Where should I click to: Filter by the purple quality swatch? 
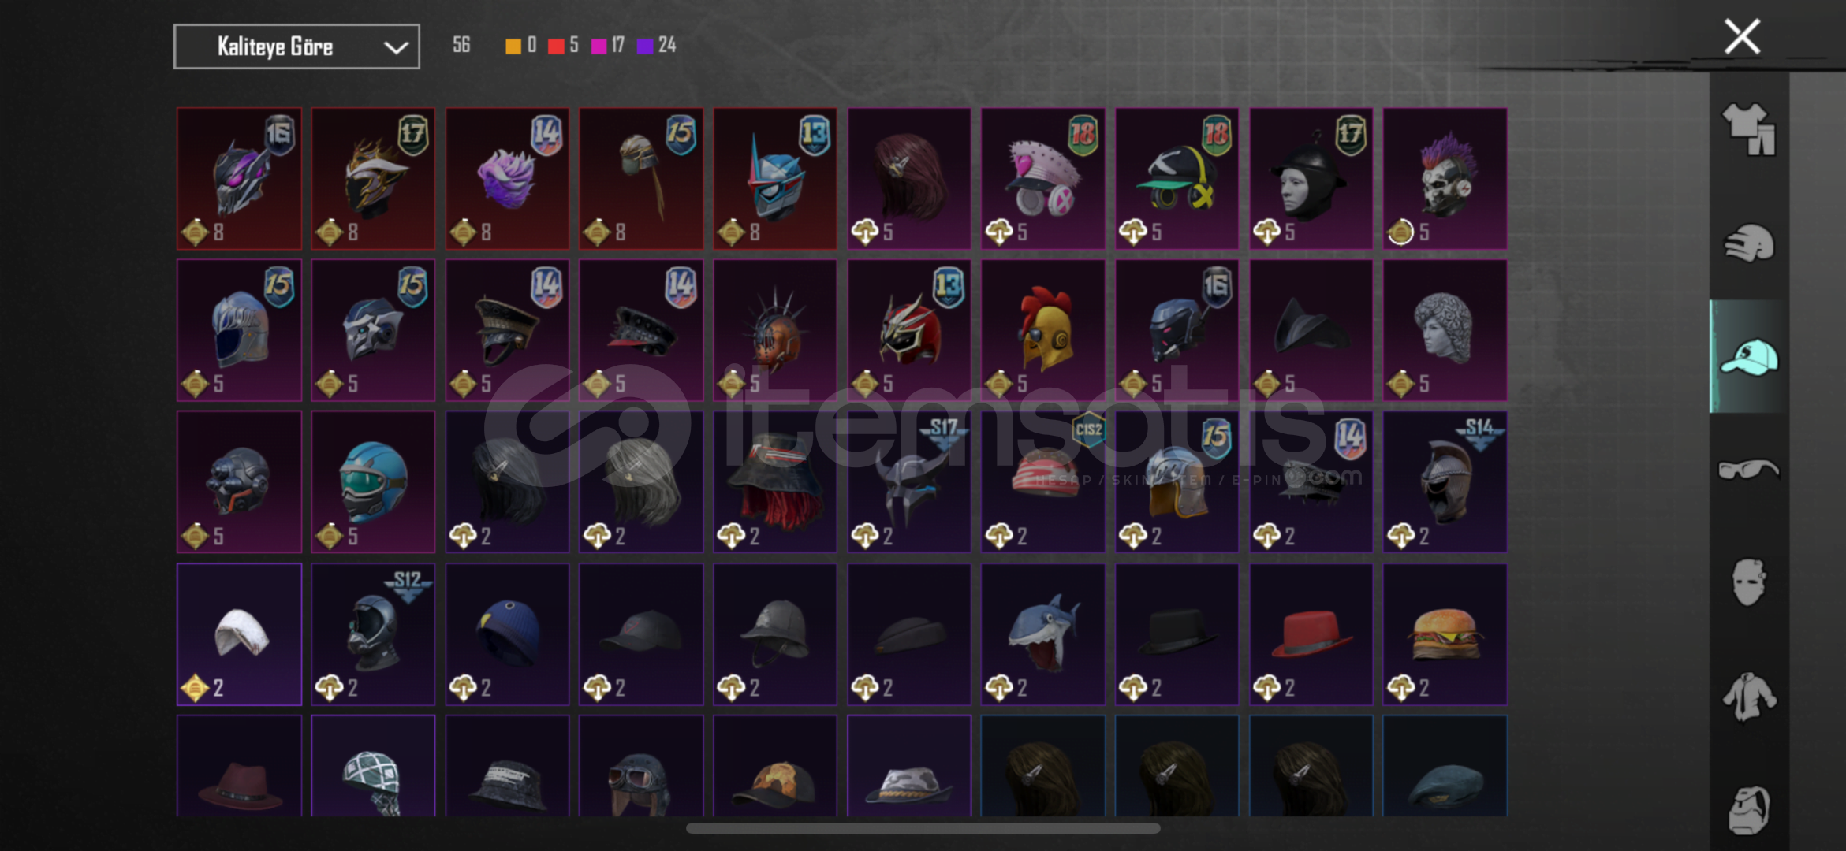[645, 46]
